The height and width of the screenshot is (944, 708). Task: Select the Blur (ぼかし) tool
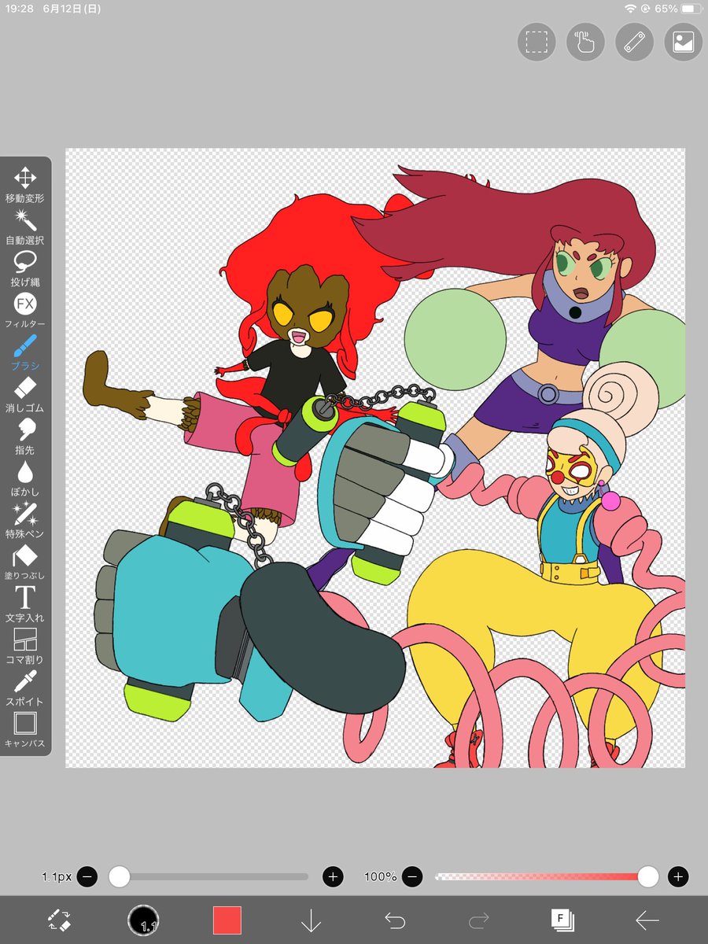(25, 478)
